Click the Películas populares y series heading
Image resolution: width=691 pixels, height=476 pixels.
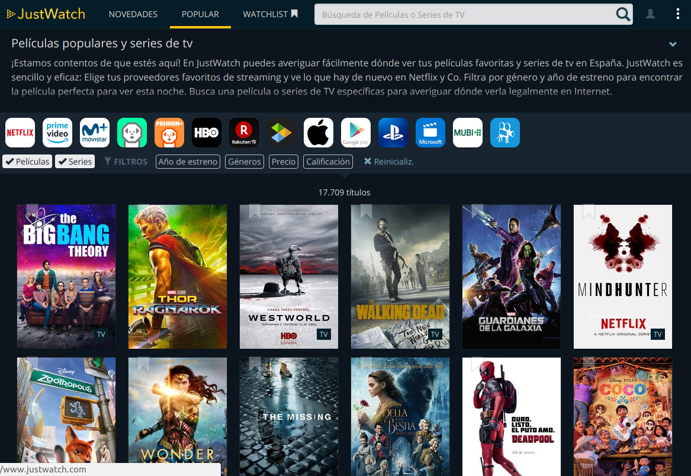click(102, 43)
